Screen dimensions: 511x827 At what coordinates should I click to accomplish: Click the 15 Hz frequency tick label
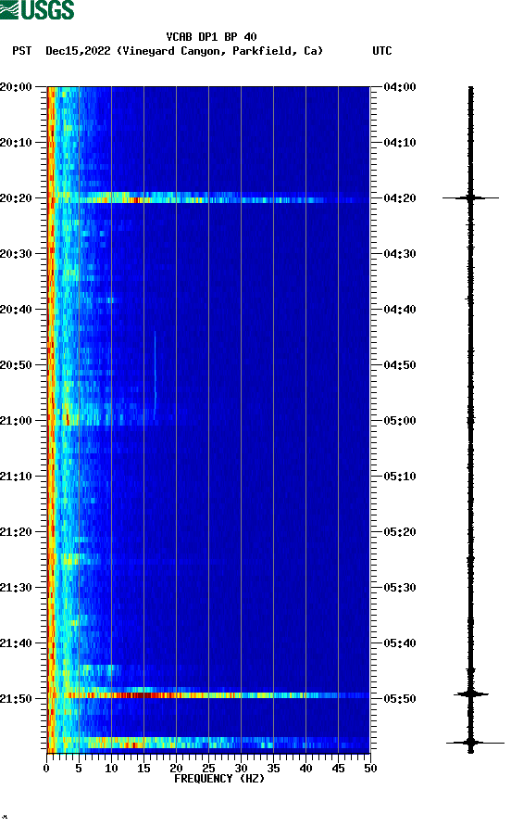click(x=143, y=769)
